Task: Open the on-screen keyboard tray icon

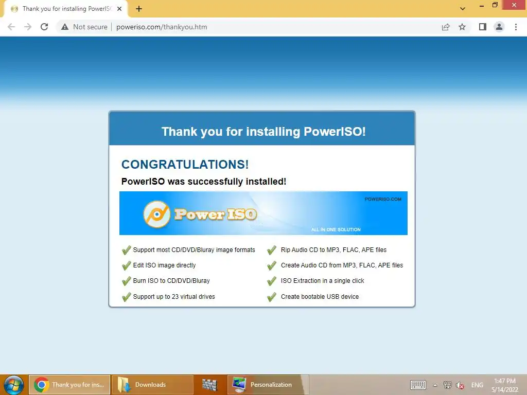Action: 418,385
